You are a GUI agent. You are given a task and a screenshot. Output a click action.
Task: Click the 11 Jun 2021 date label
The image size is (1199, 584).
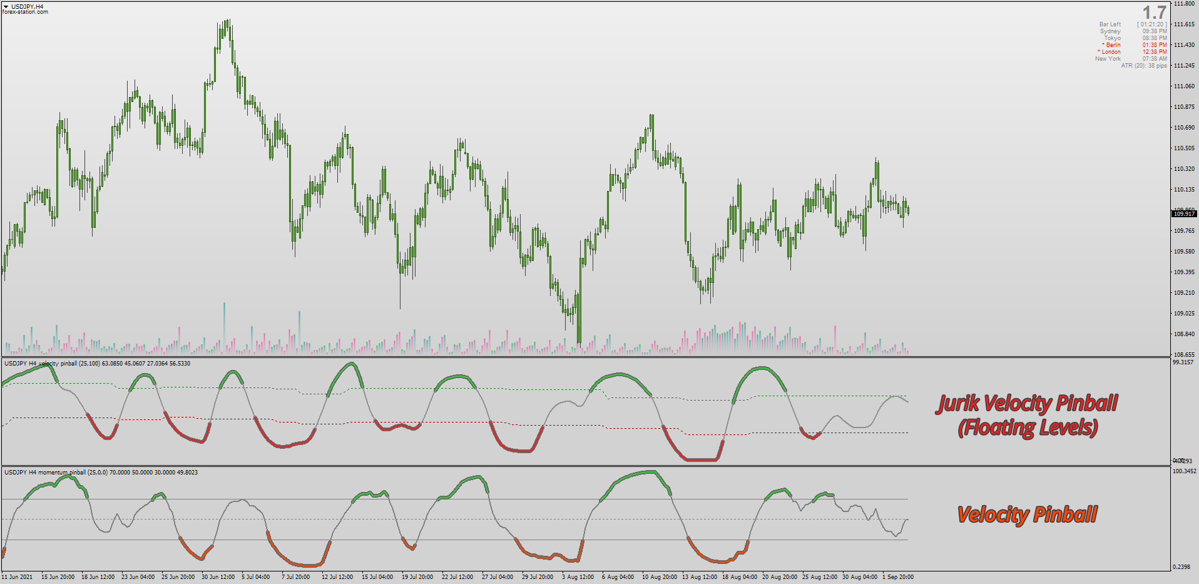(x=17, y=577)
